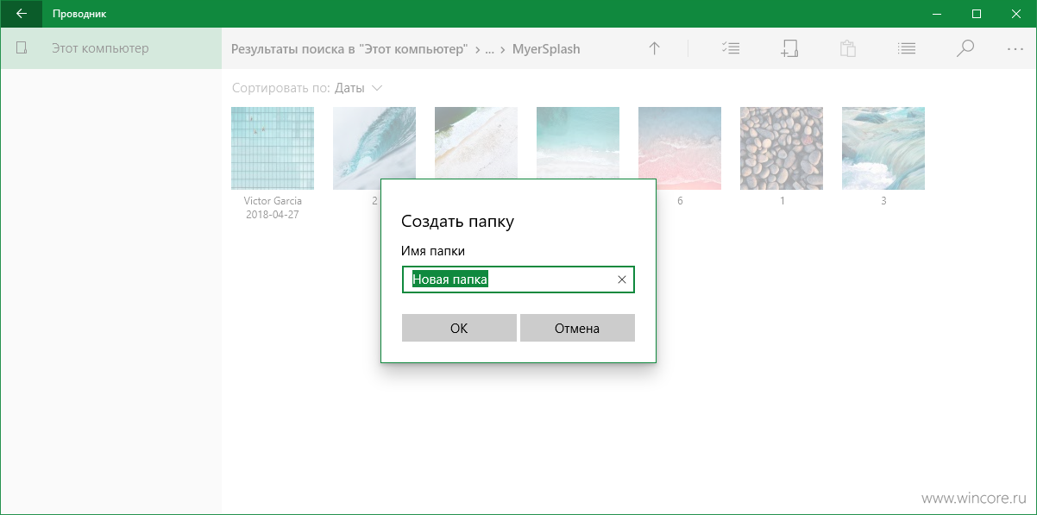1037x515 pixels.
Task: Open 'Этот компьютер' in the sidebar
Action: pyautogui.click(x=110, y=48)
